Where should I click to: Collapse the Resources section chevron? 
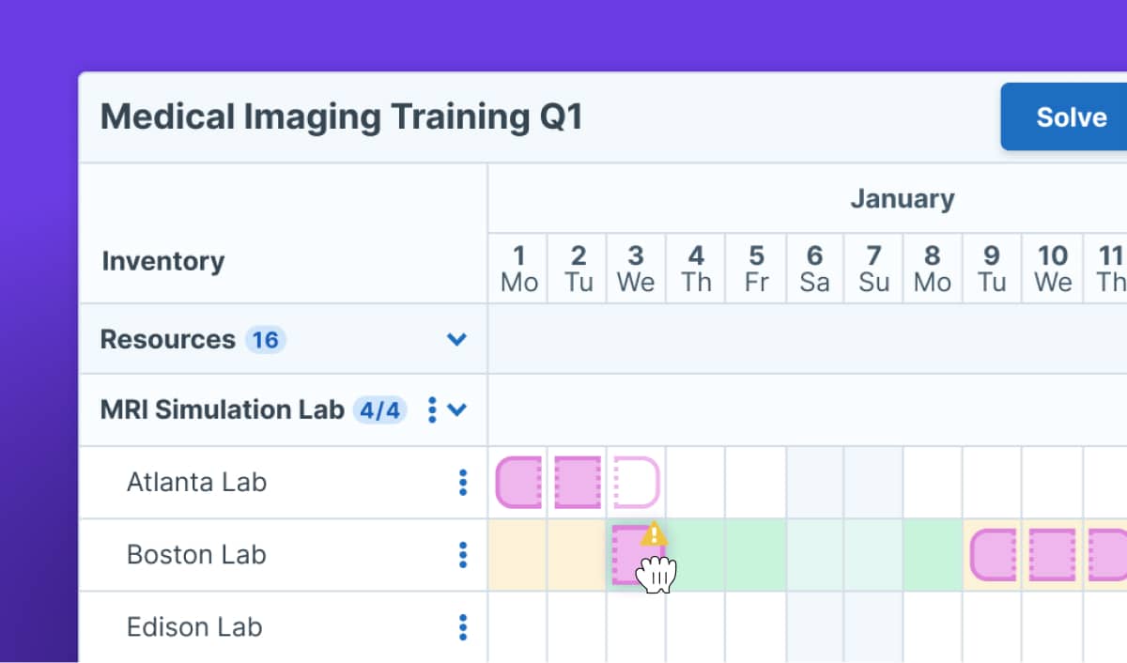click(x=456, y=339)
